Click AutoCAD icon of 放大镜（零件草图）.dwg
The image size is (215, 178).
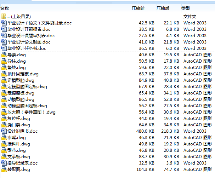(4, 112)
